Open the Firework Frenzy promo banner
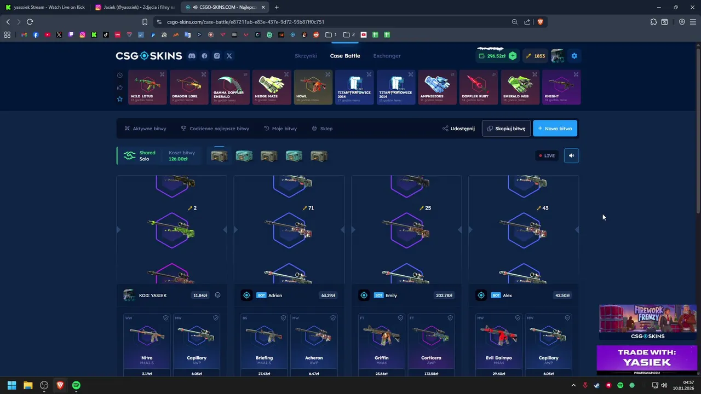The height and width of the screenshot is (394, 701). (648, 323)
